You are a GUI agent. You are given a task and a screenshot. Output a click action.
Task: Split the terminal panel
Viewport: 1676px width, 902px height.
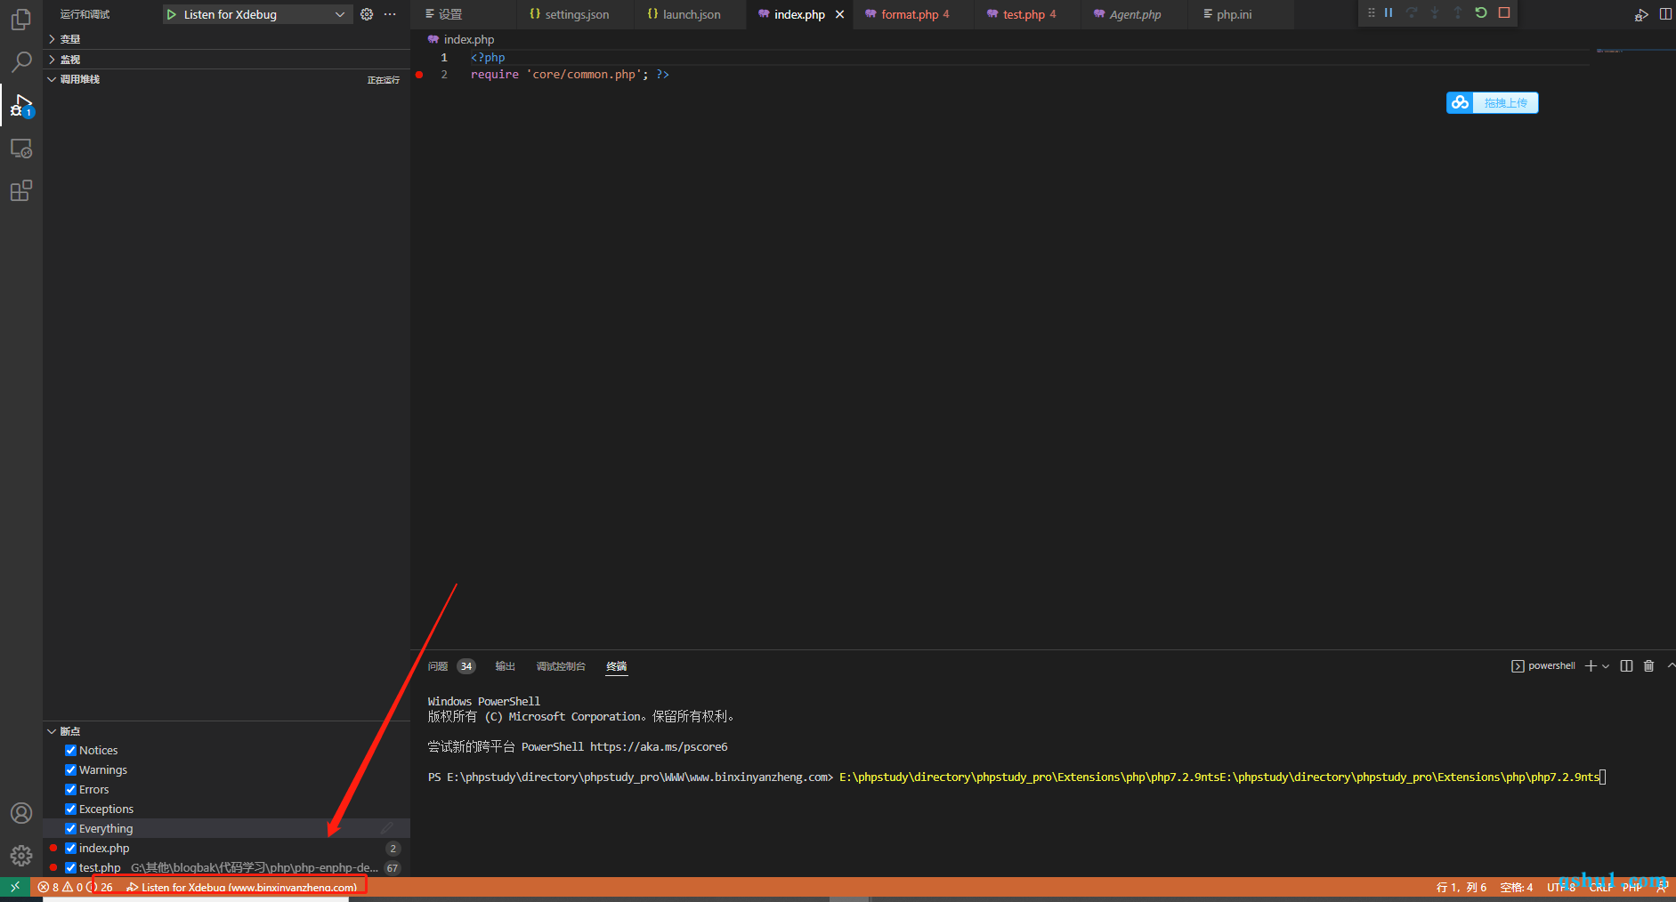point(1626,665)
